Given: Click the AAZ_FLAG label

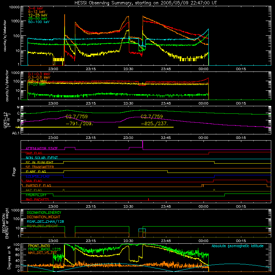Looking at the screenshot, I should pos(34,190).
